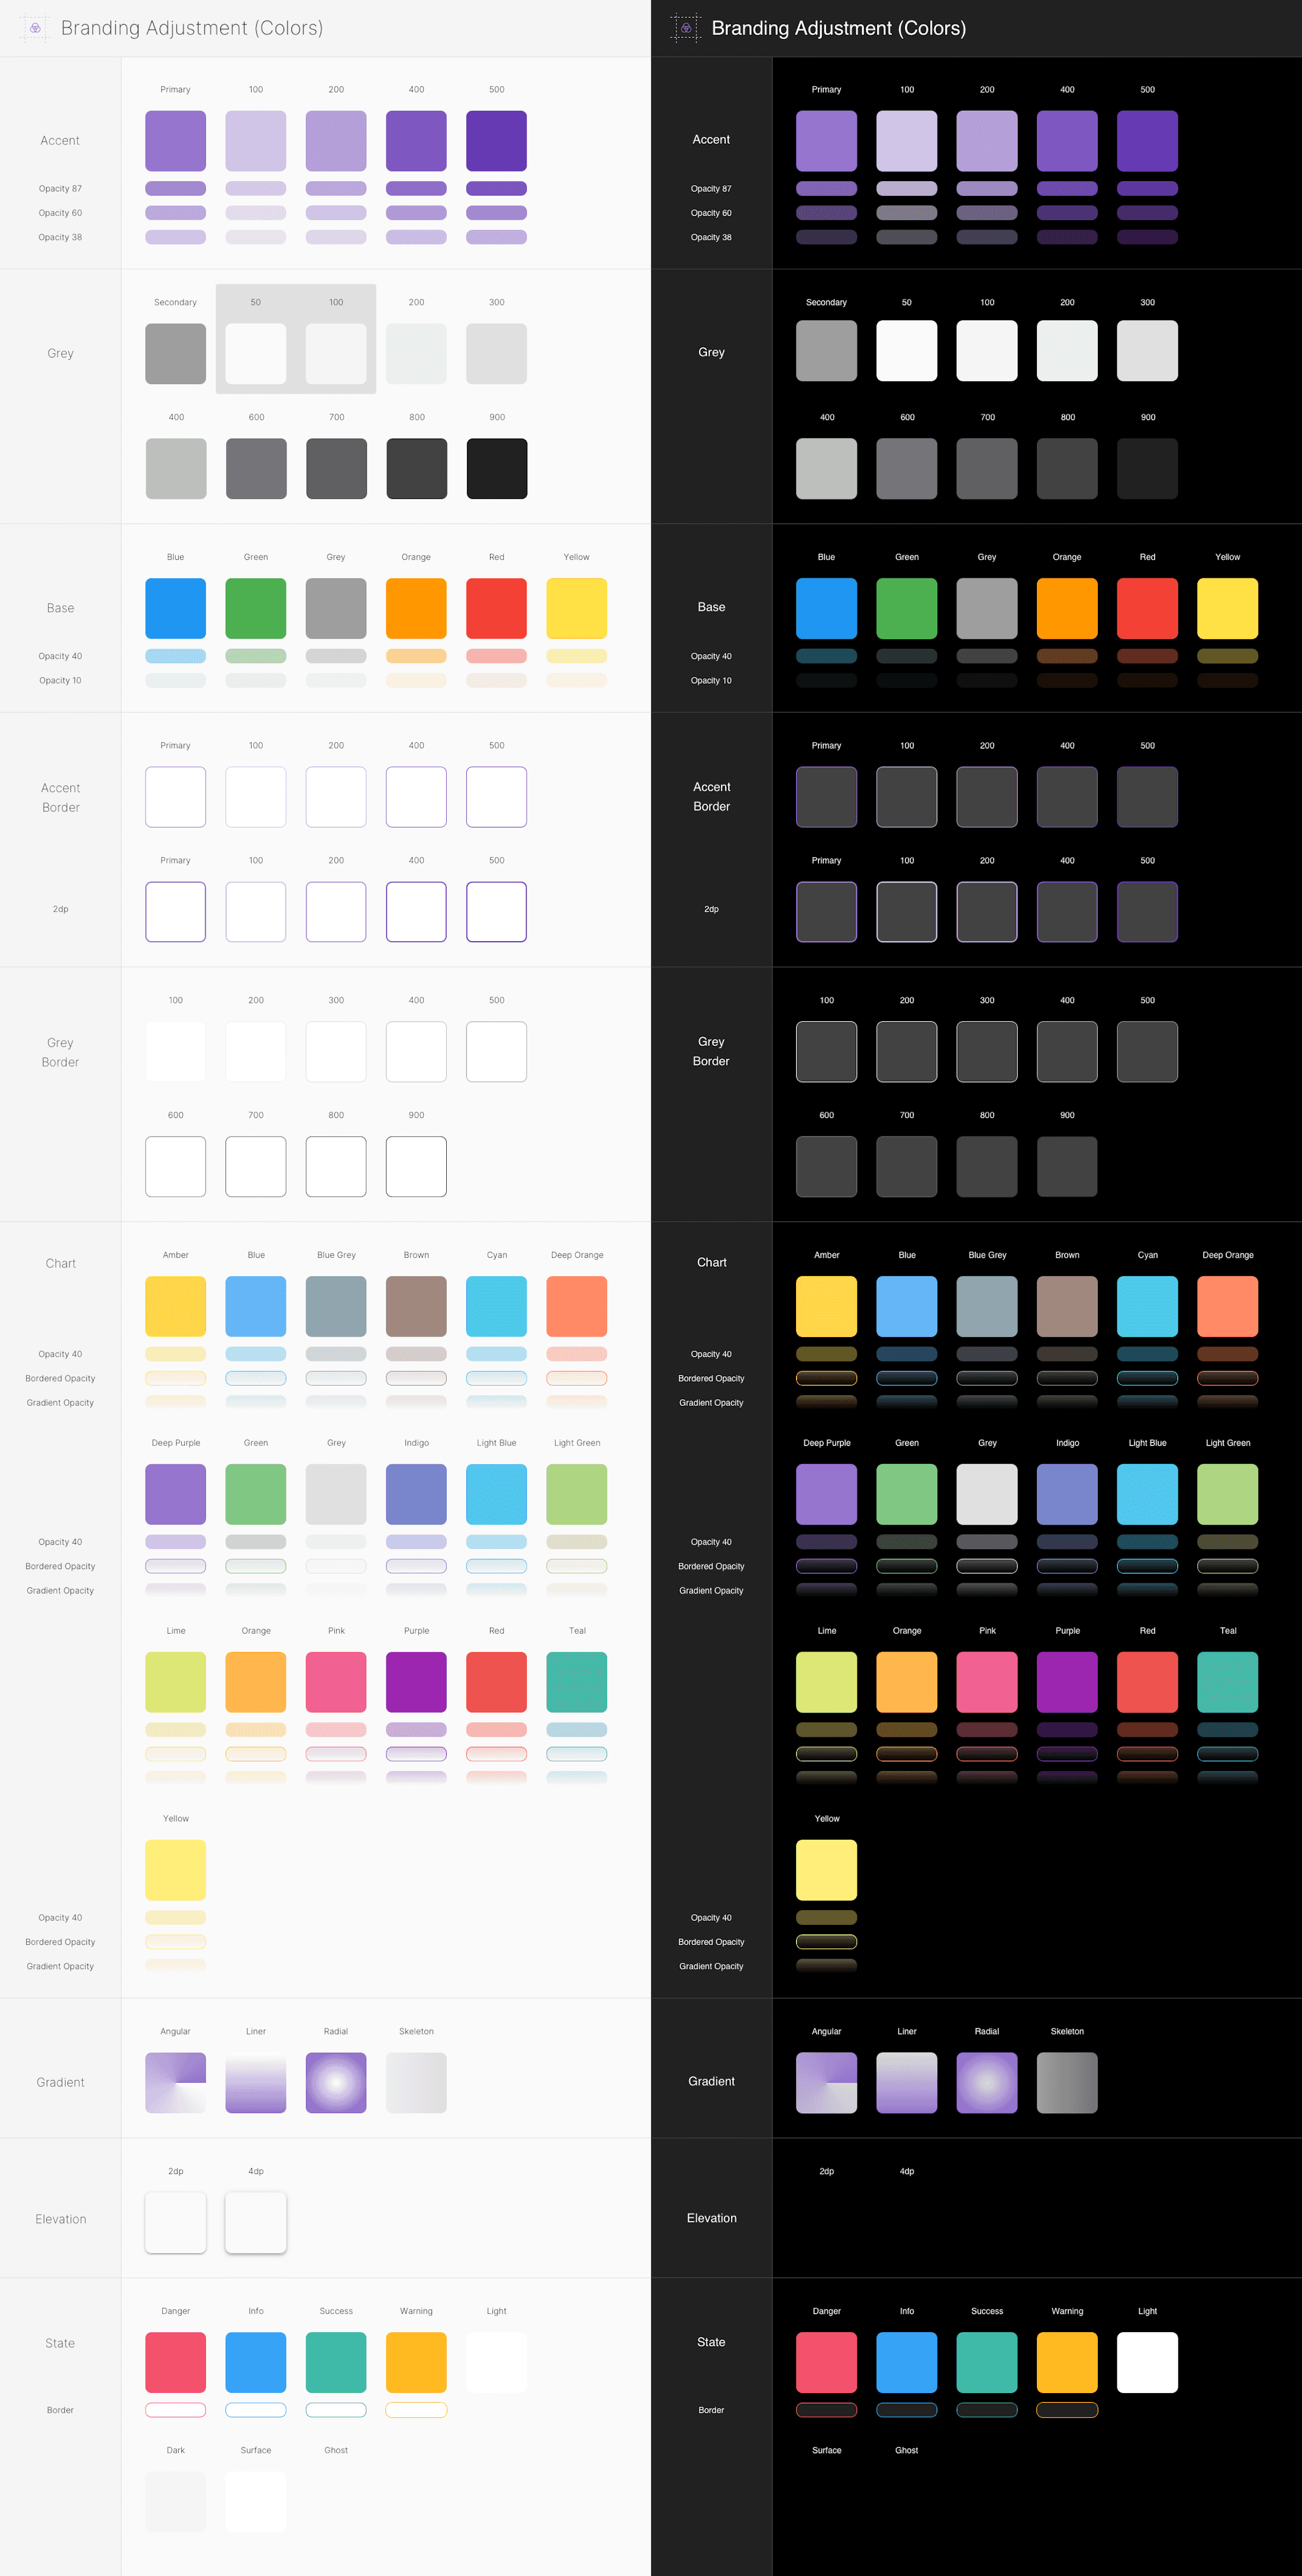Choose Grey 600 swatch in dark panel

[907, 468]
